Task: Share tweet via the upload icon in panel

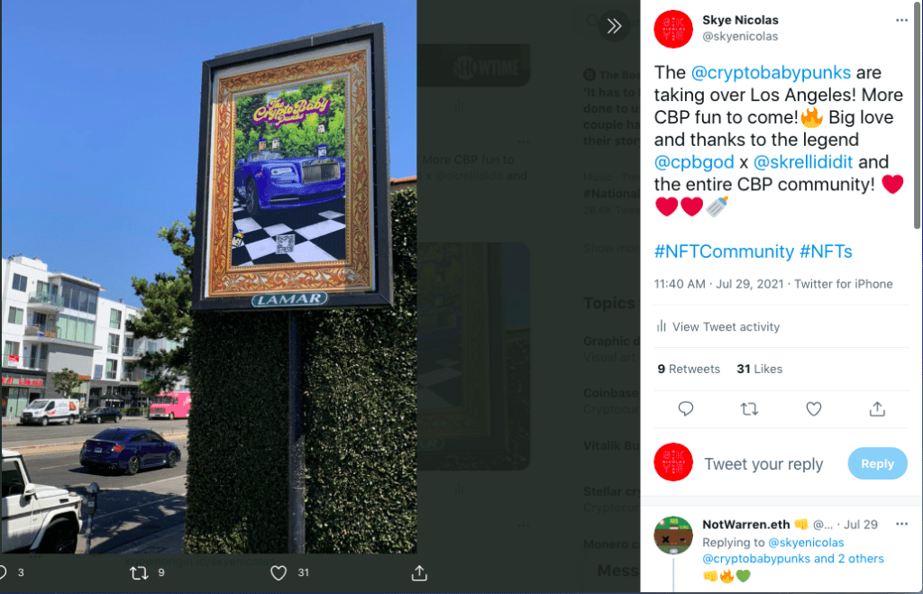Action: point(877,408)
